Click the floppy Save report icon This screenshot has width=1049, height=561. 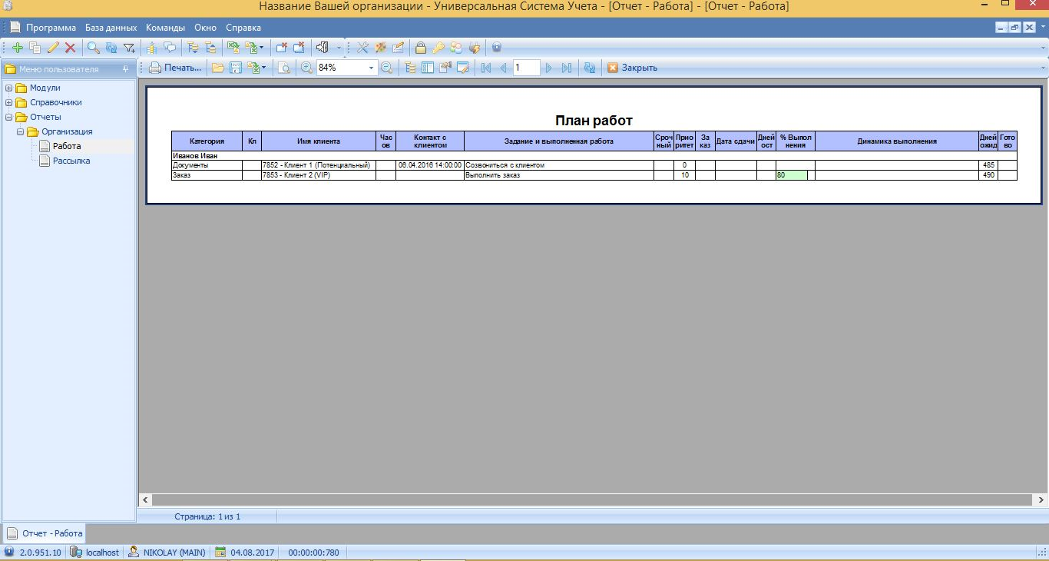(x=236, y=68)
